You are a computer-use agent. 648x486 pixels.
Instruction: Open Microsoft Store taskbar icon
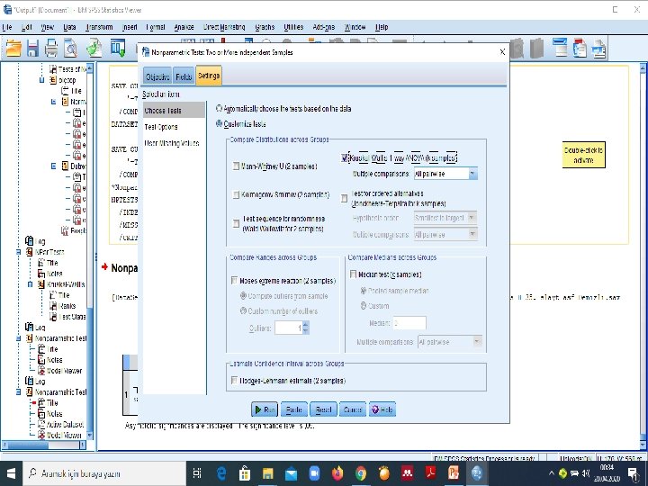coord(244,473)
